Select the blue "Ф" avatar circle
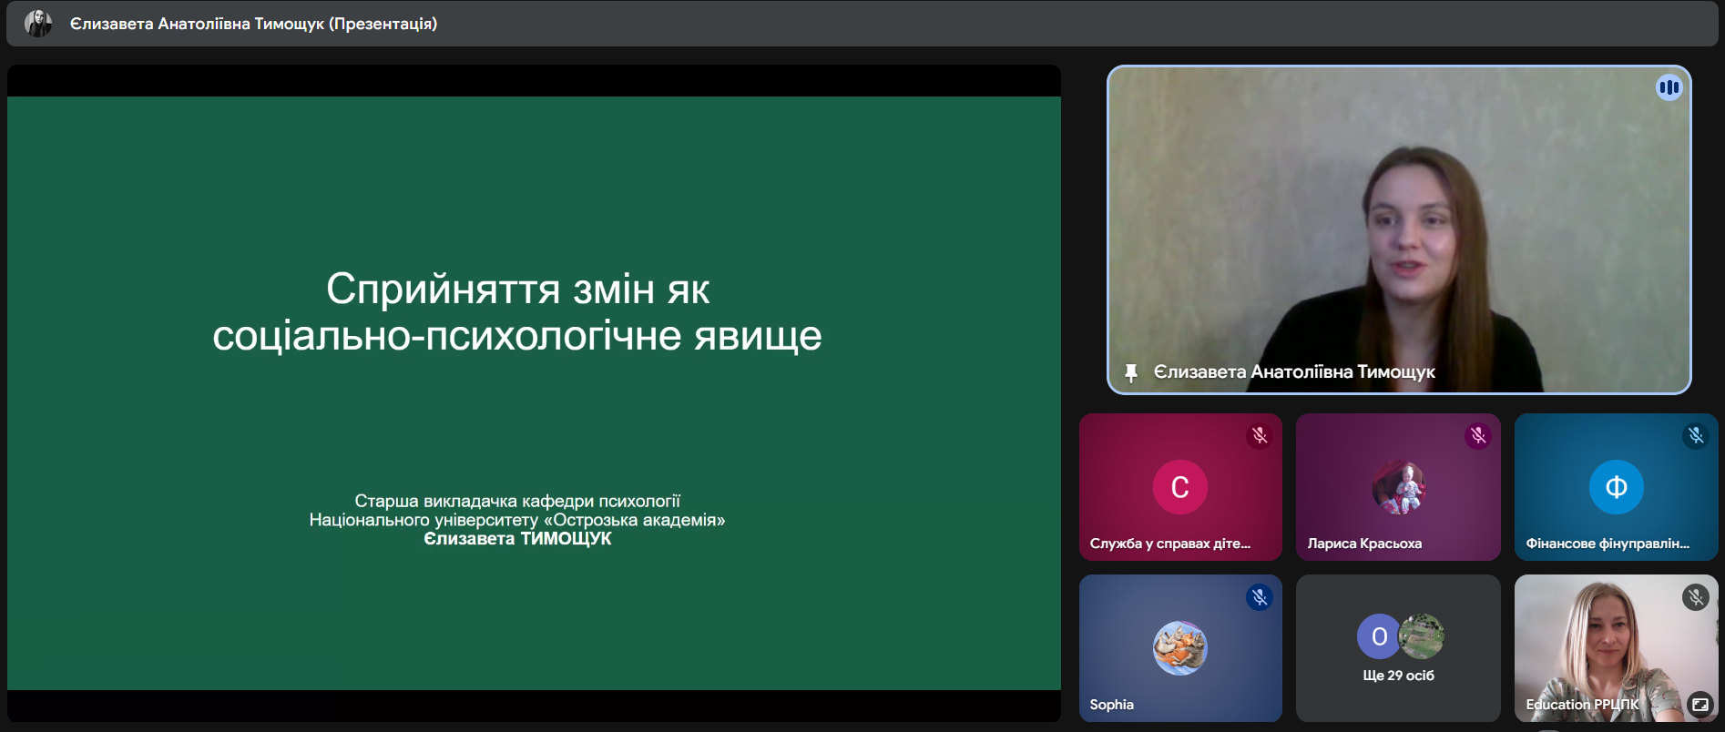The width and height of the screenshot is (1725, 732). click(1616, 487)
